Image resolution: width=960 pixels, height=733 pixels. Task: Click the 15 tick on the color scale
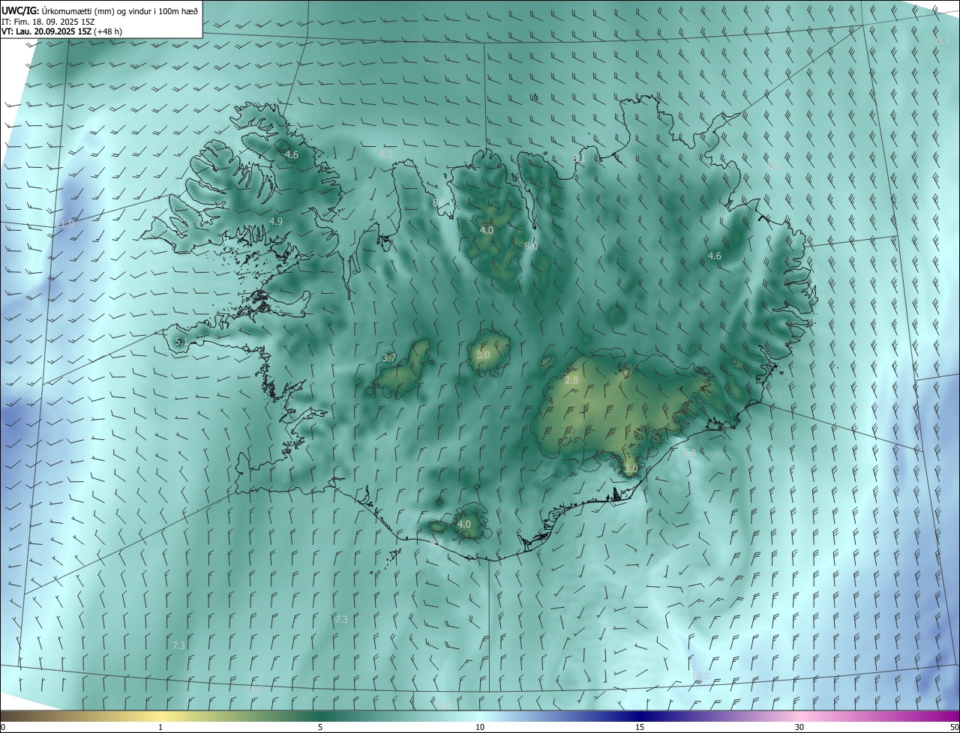click(x=640, y=727)
